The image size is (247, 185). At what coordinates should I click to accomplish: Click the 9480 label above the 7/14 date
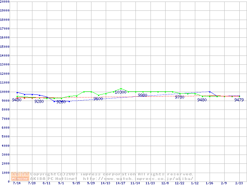pyautogui.click(x=17, y=100)
